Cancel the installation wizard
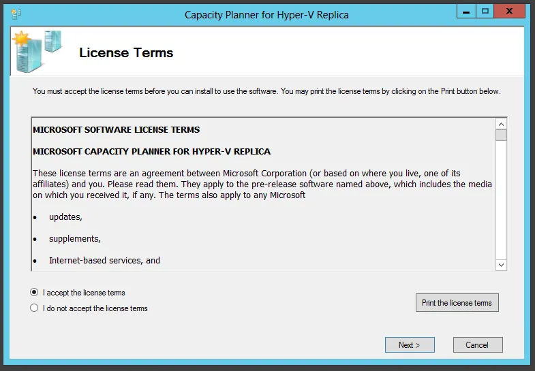The height and width of the screenshot is (371, 535). pos(478,344)
